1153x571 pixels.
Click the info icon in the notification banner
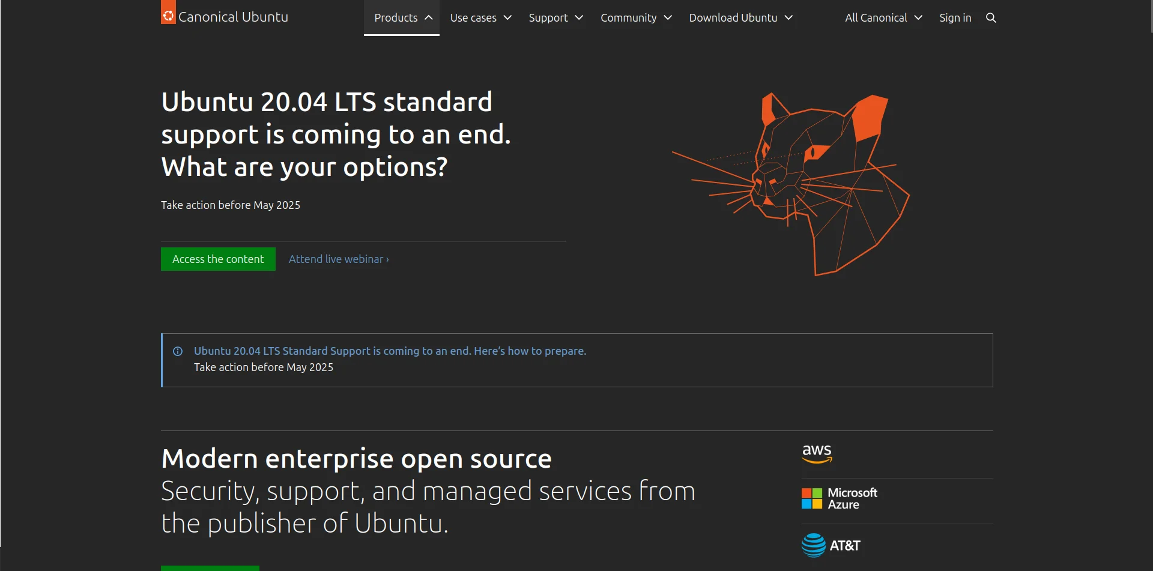tap(178, 351)
